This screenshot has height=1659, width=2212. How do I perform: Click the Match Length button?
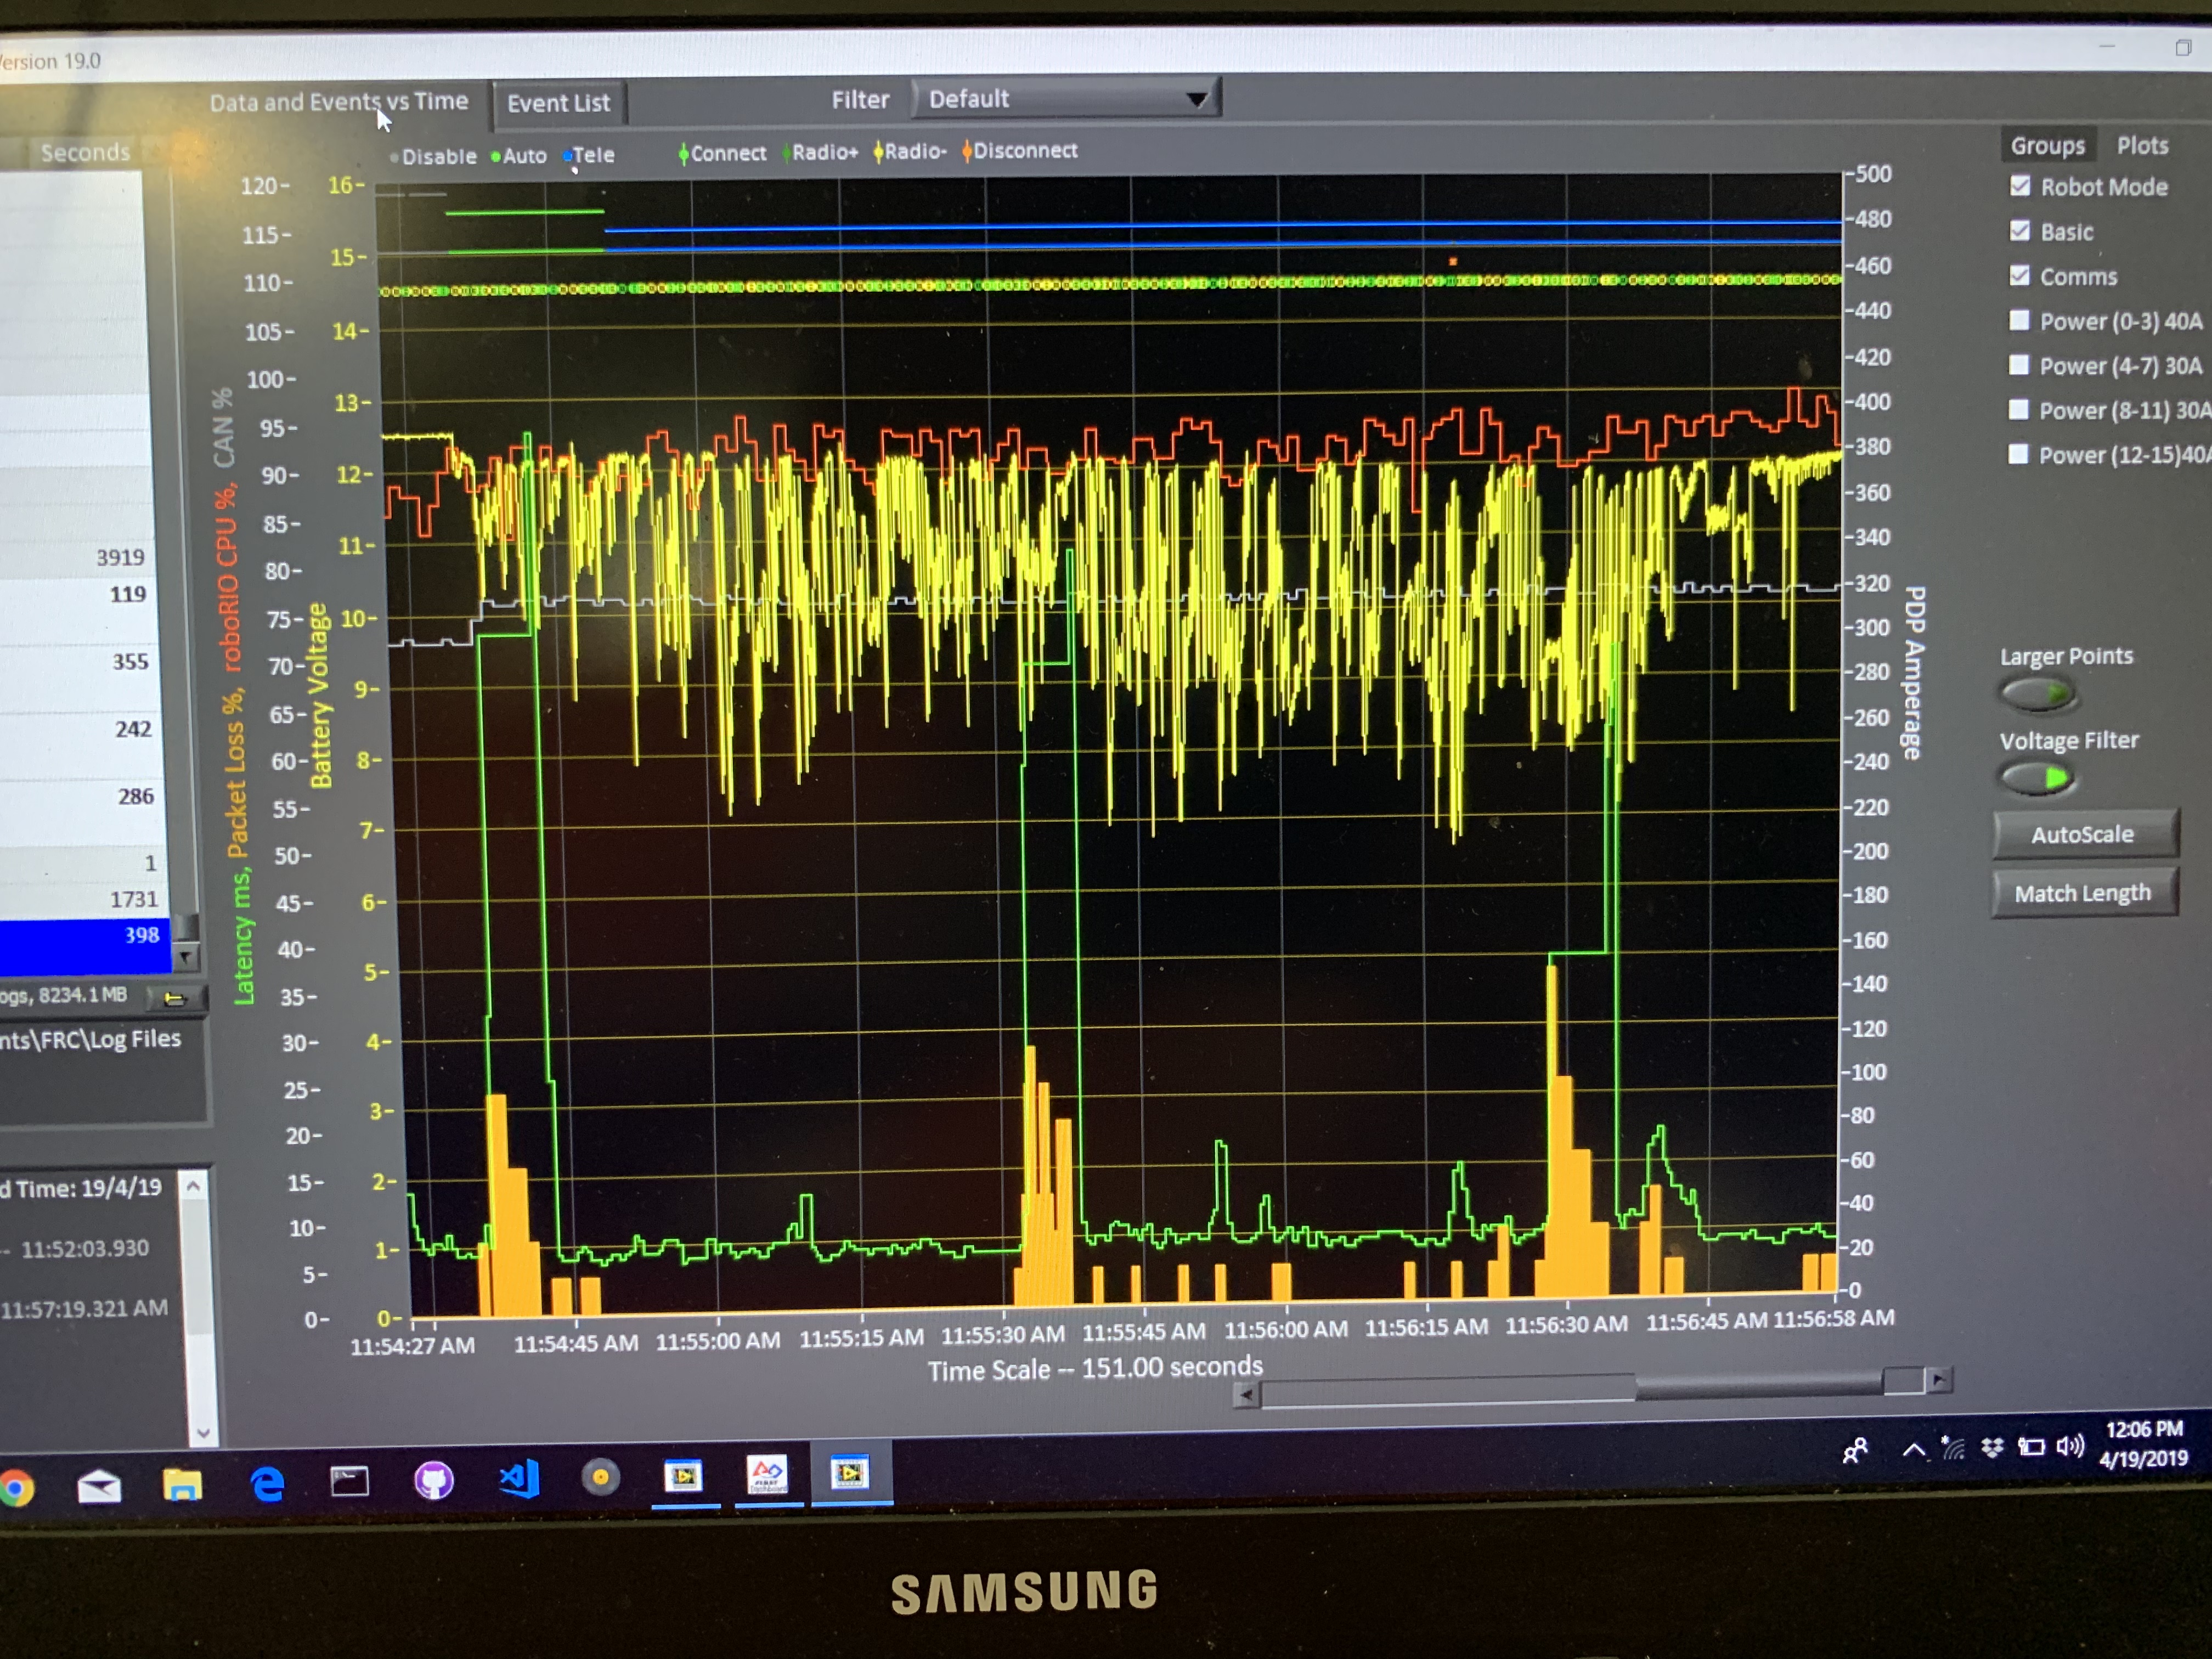2083,893
